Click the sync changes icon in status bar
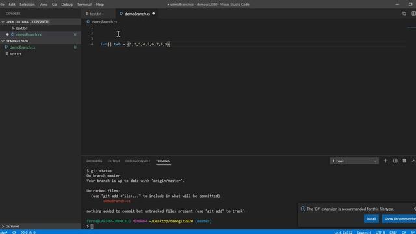 coord(14,232)
